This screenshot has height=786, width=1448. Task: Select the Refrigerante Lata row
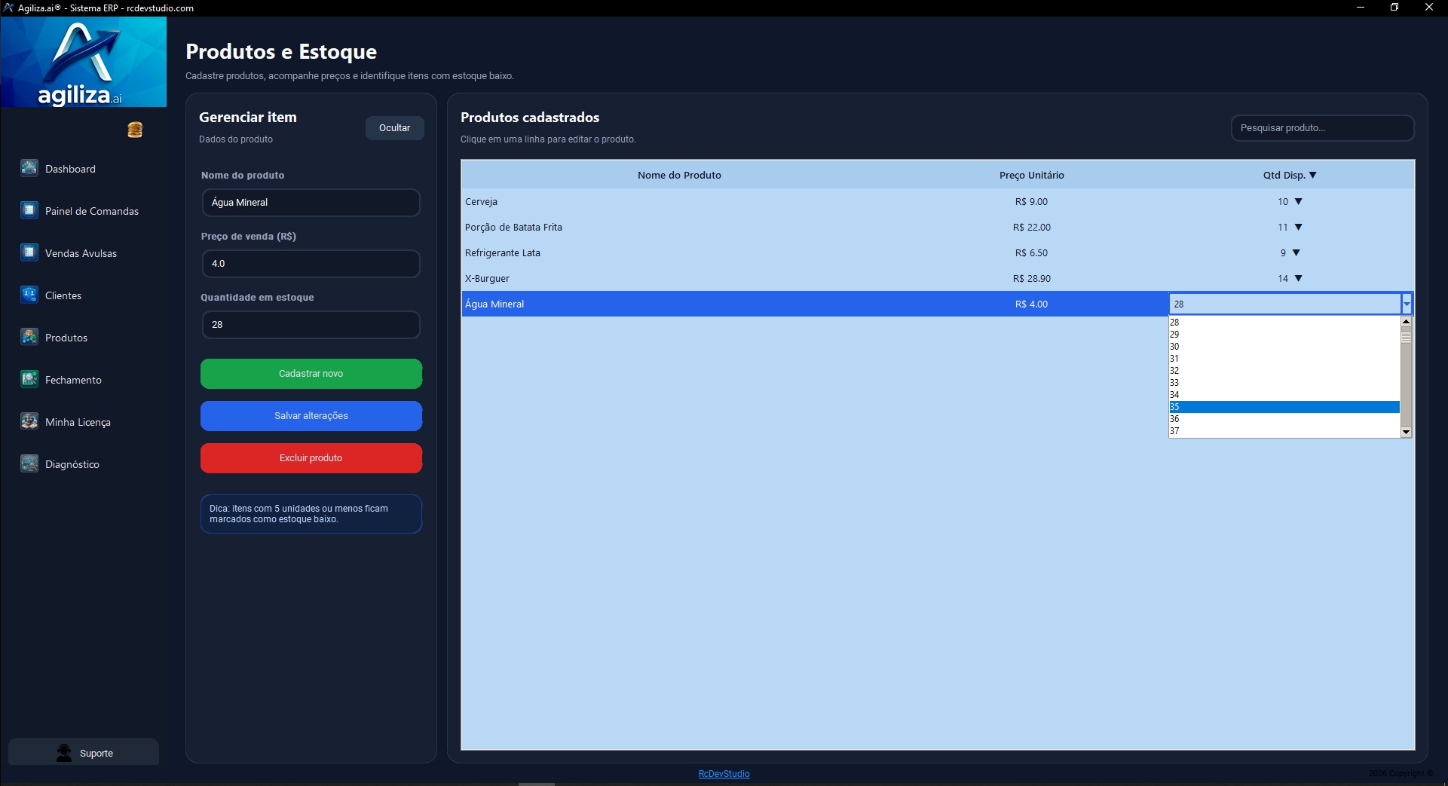[938, 252]
